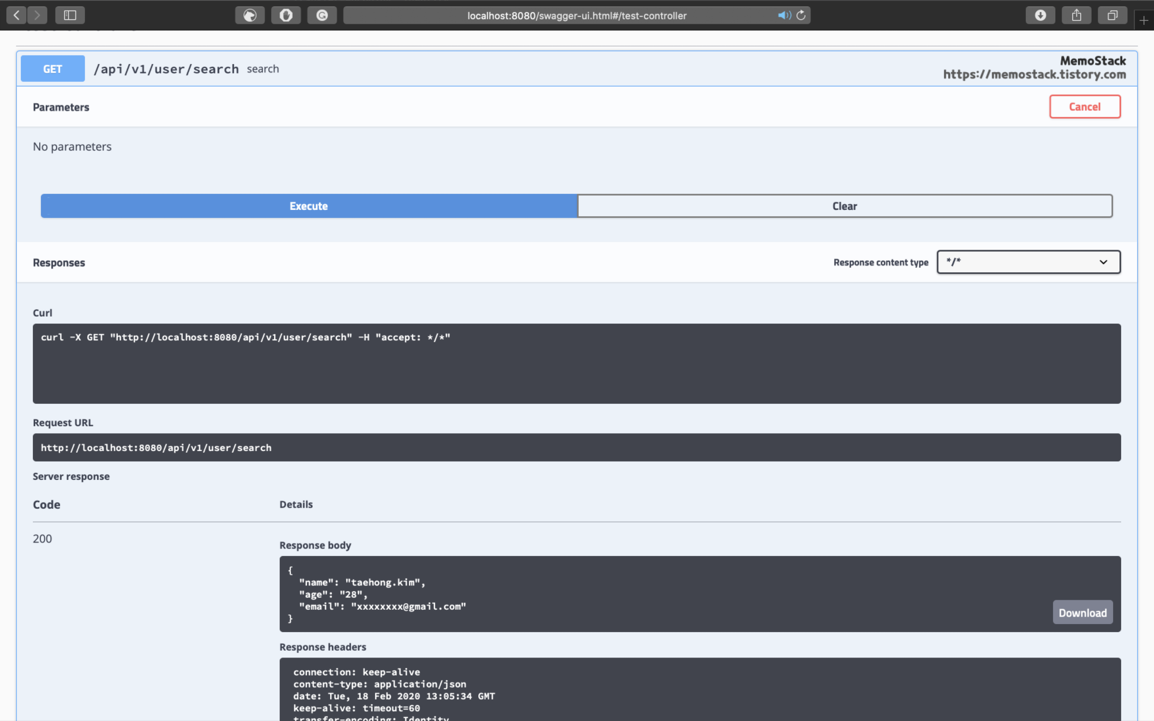Run the request with Execute button

tap(309, 206)
